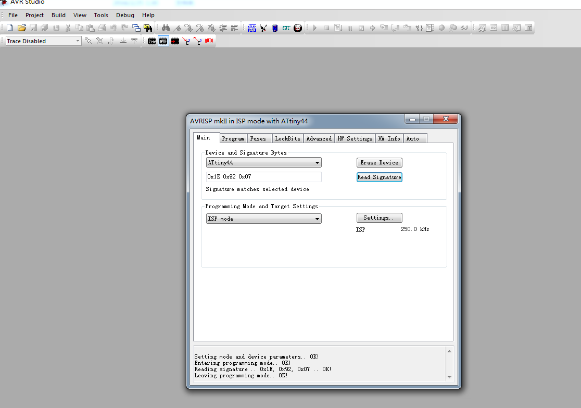The image size is (581, 408).
Task: Expand the ATtiny44 device dropdown
Action: pos(317,162)
